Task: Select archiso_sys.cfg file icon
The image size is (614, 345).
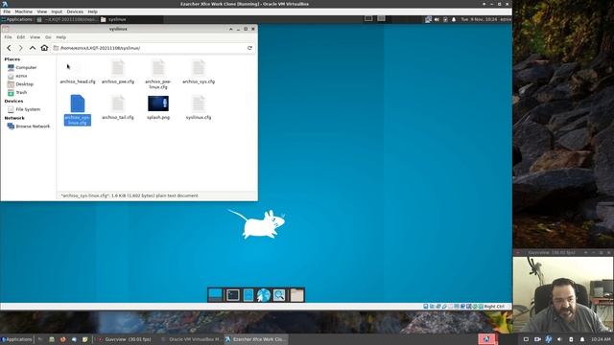Action: click(199, 68)
